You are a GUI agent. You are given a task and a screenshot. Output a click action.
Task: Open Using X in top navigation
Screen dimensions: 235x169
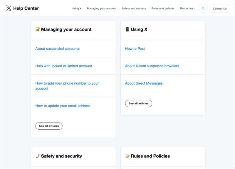point(76,9)
